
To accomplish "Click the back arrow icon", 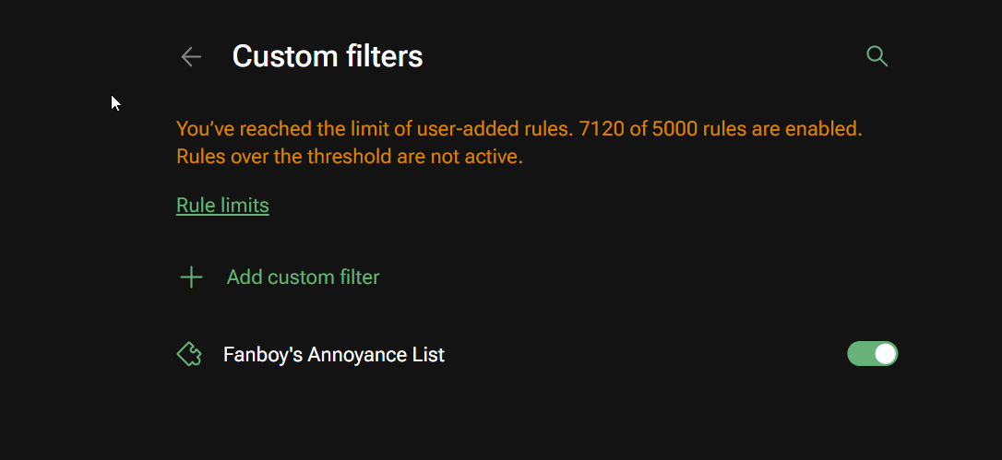I will (191, 57).
